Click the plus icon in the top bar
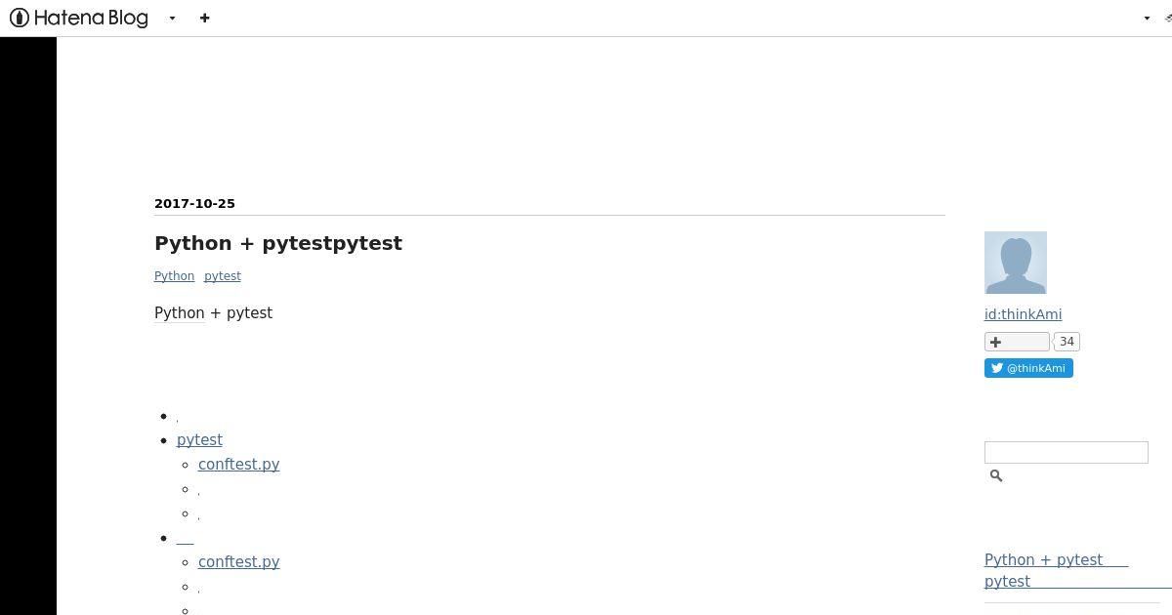1172x615 pixels. pyautogui.click(x=204, y=18)
